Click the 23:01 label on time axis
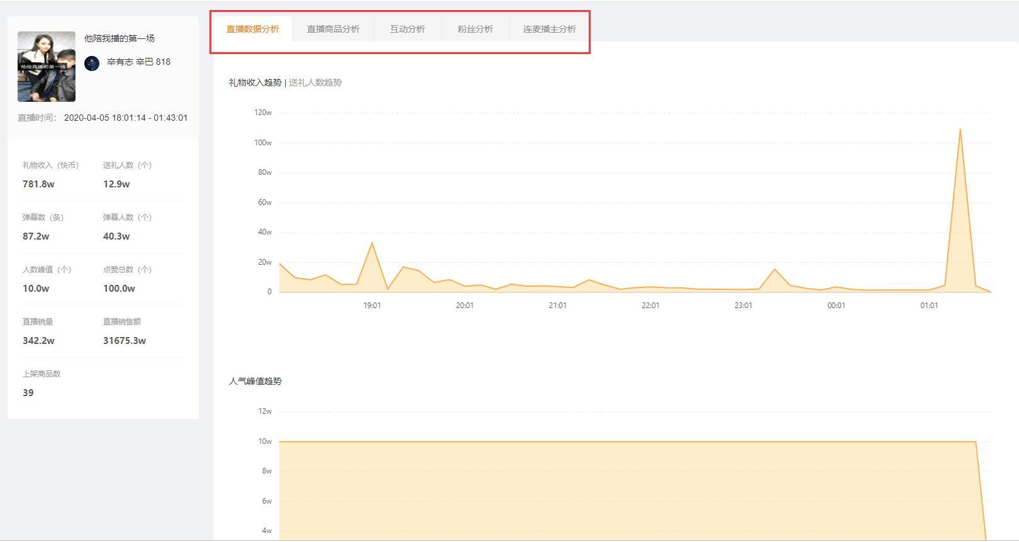 tap(743, 306)
